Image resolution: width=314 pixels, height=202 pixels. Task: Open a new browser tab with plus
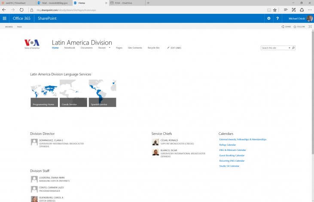(x=148, y=3)
